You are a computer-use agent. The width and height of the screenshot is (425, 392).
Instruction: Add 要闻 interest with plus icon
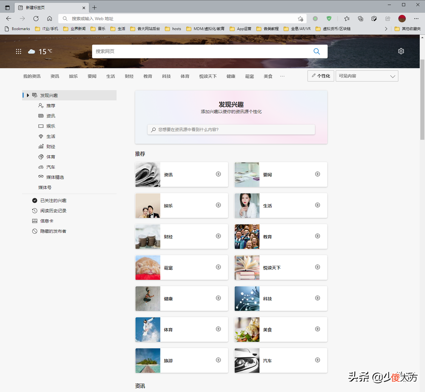point(317,174)
